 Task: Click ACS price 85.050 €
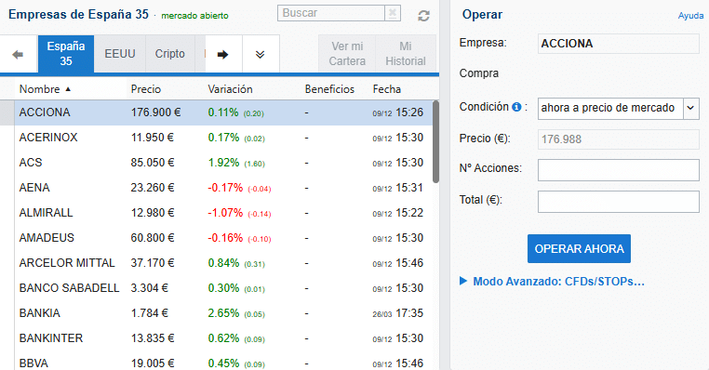point(153,163)
